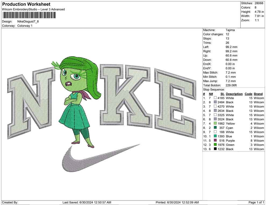The width and height of the screenshot is (266, 205).
Task: Pick the gray swatch beside 3524 Black
Action: [215, 119]
